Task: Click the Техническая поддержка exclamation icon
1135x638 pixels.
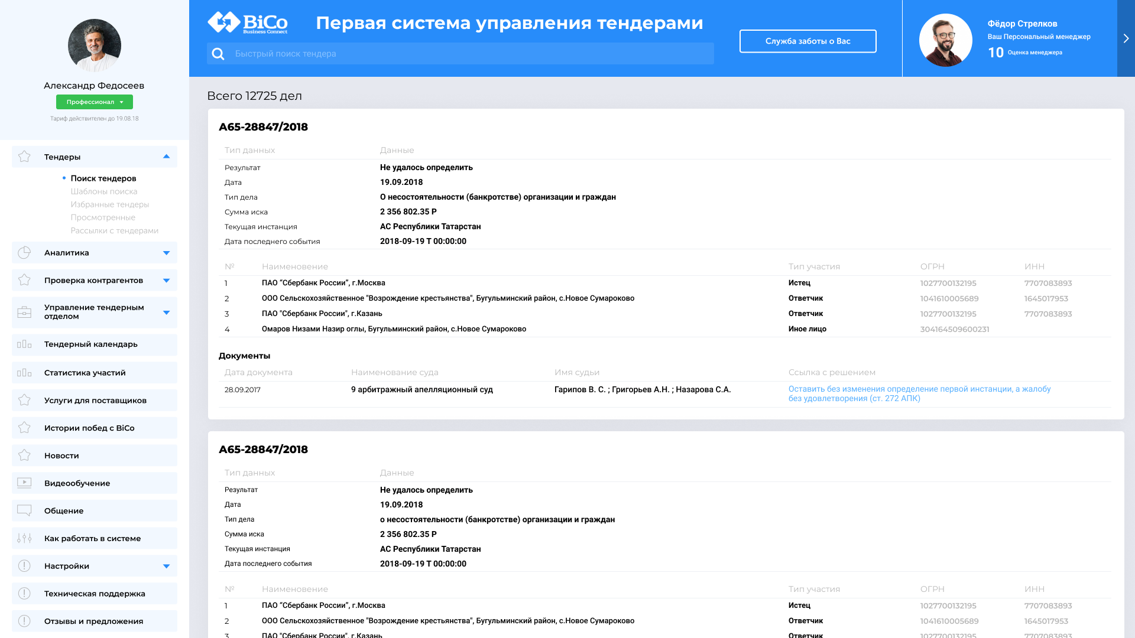Action: pos(24,593)
